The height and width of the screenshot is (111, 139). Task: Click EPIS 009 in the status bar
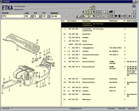click(x=121, y=109)
